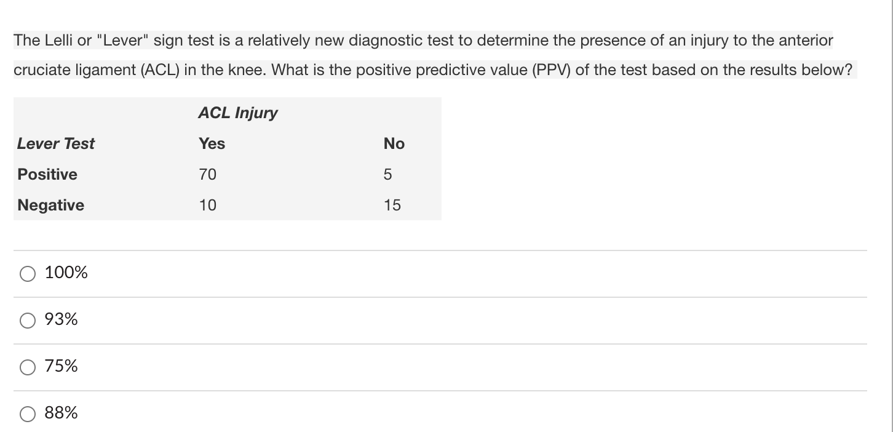Image resolution: width=893 pixels, height=432 pixels.
Task: Click the "75%" answer label text
Action: tap(62, 366)
